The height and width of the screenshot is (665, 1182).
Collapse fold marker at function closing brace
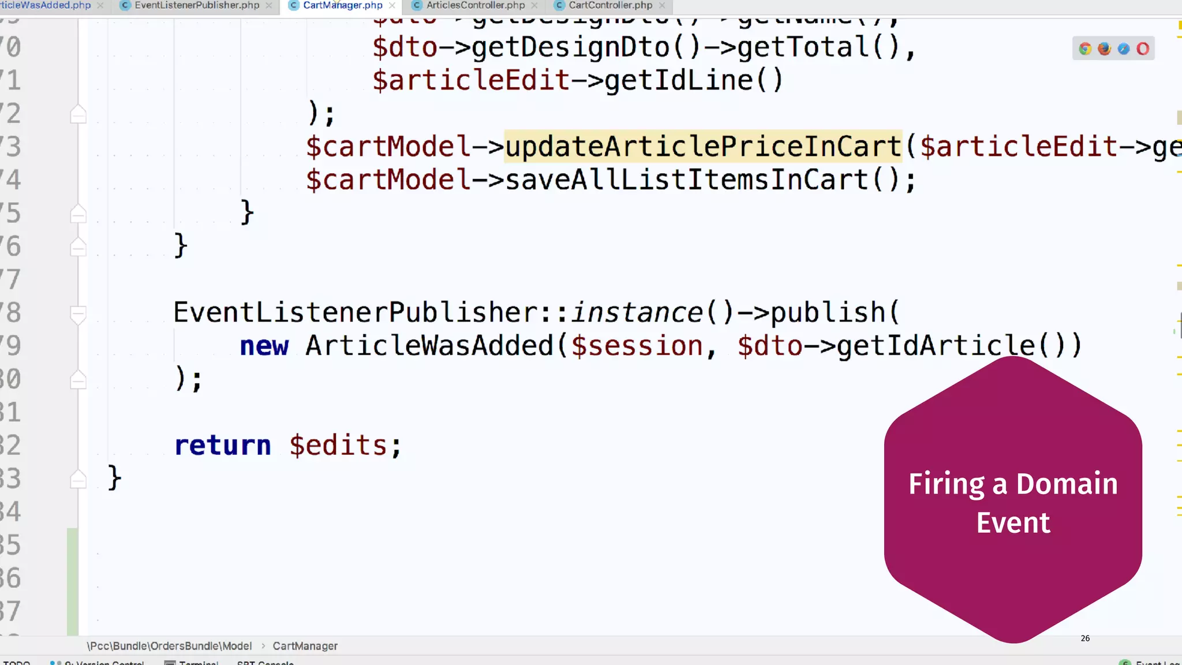coord(78,479)
